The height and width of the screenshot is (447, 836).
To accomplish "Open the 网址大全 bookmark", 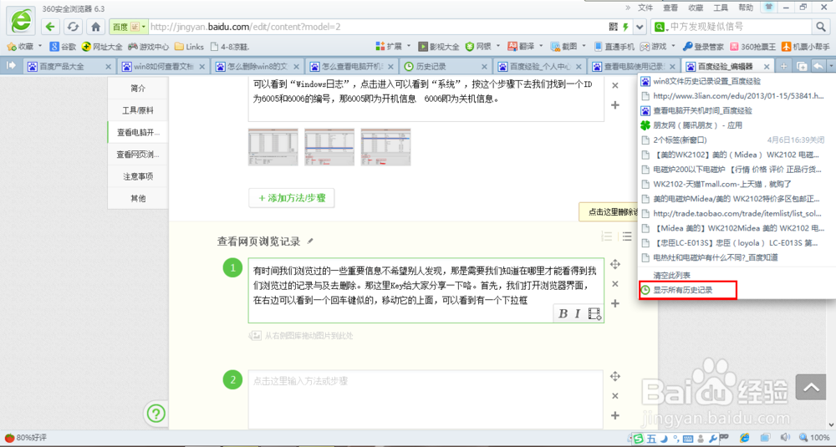I will [102, 47].
